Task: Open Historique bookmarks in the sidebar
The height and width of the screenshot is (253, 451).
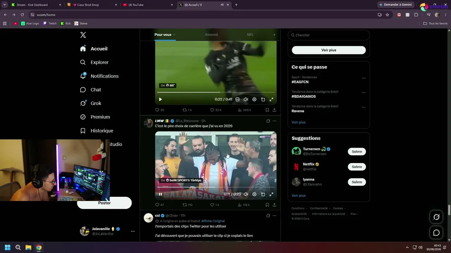Action: tap(97, 131)
